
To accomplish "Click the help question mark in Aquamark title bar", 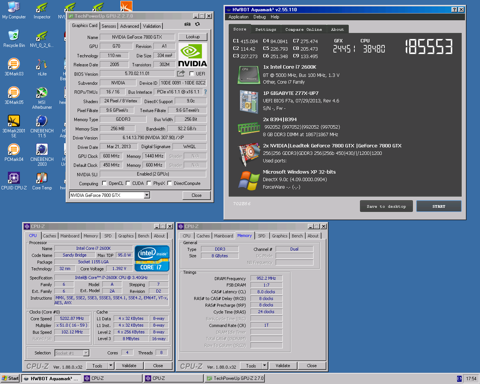I will coord(454,10).
